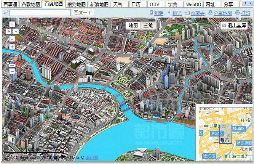Open the 分享地图 share map link
This screenshot has width=254, height=164.
pos(223,13)
